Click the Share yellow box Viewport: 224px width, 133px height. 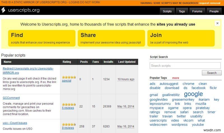pyautogui.click(x=111, y=38)
